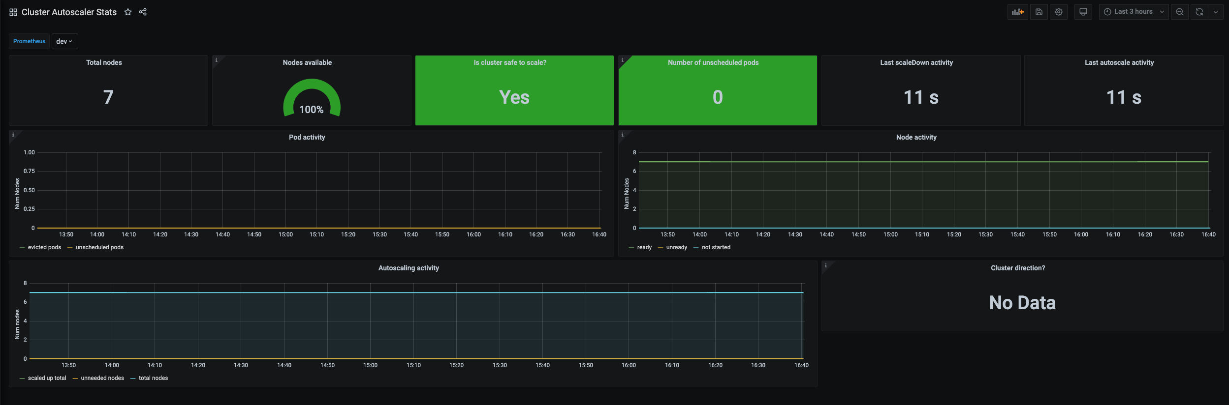Switch to TV view mode
This screenshot has height=405, width=1229.
[1083, 12]
